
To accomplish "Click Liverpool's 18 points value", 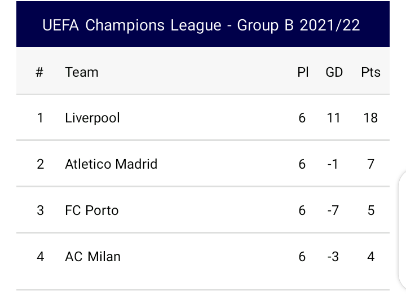I will point(370,118).
